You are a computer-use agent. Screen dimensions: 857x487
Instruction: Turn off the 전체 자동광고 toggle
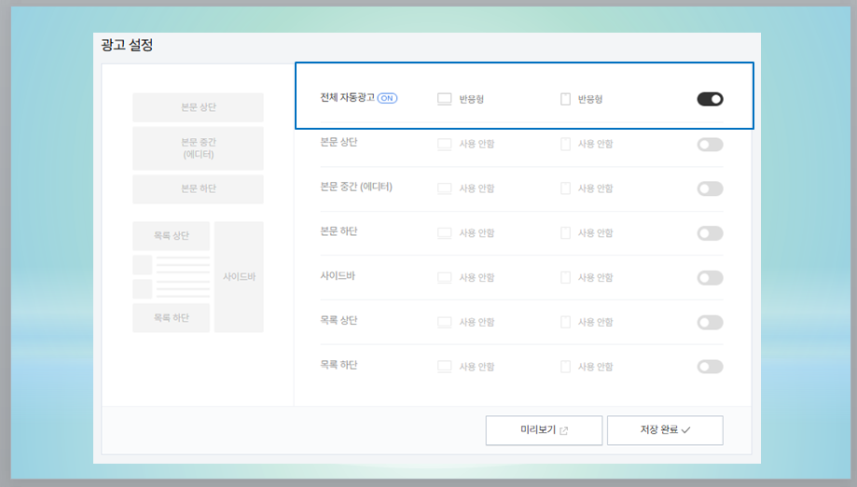[710, 99]
